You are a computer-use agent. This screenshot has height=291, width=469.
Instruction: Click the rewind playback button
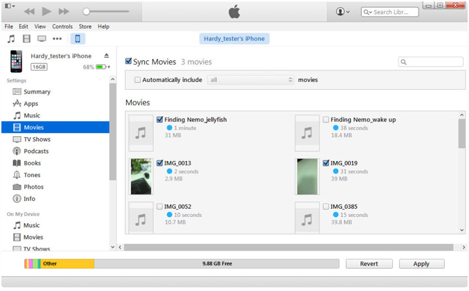point(29,12)
